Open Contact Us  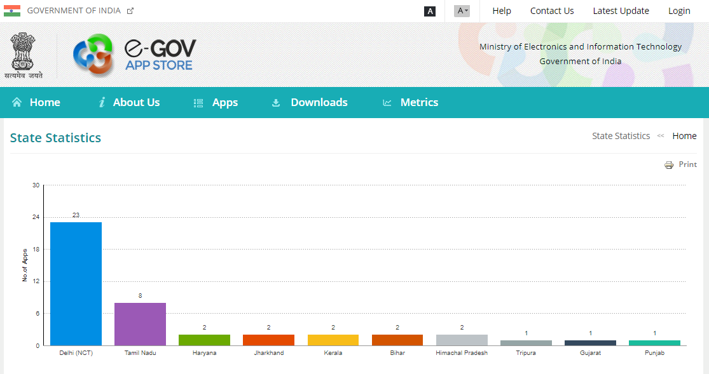click(x=551, y=10)
